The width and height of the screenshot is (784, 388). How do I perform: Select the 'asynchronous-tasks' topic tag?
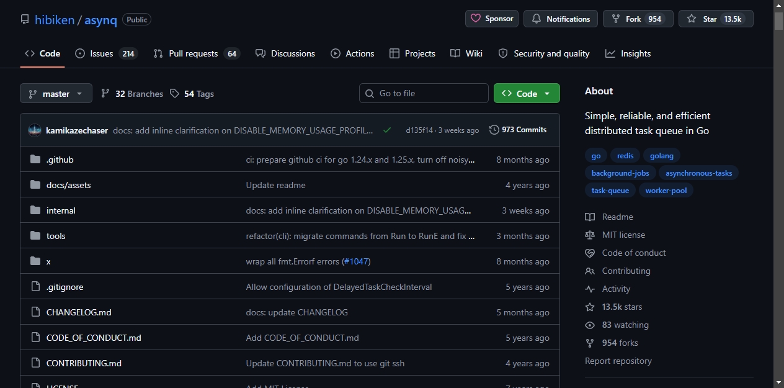coord(699,173)
